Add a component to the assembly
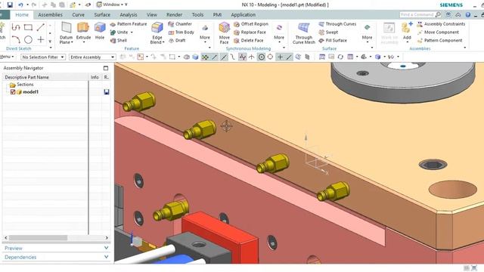 407,31
